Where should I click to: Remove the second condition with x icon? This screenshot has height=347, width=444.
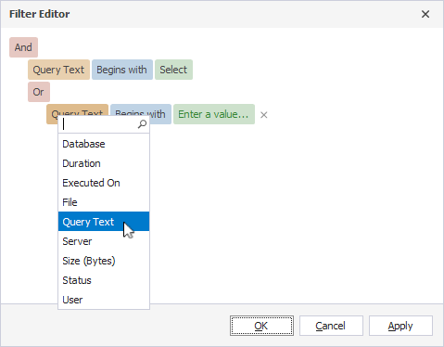263,115
